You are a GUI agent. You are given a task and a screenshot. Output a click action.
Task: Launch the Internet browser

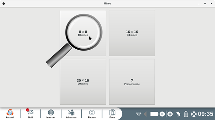(51, 114)
